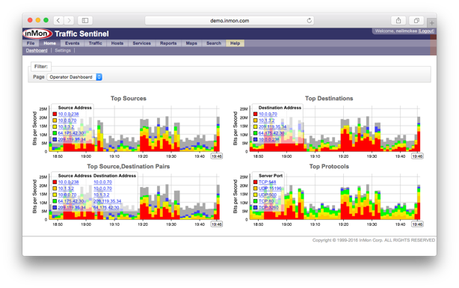Go forward with Safari forward arrow
The height and width of the screenshot is (288, 459).
pyautogui.click(x=69, y=20)
